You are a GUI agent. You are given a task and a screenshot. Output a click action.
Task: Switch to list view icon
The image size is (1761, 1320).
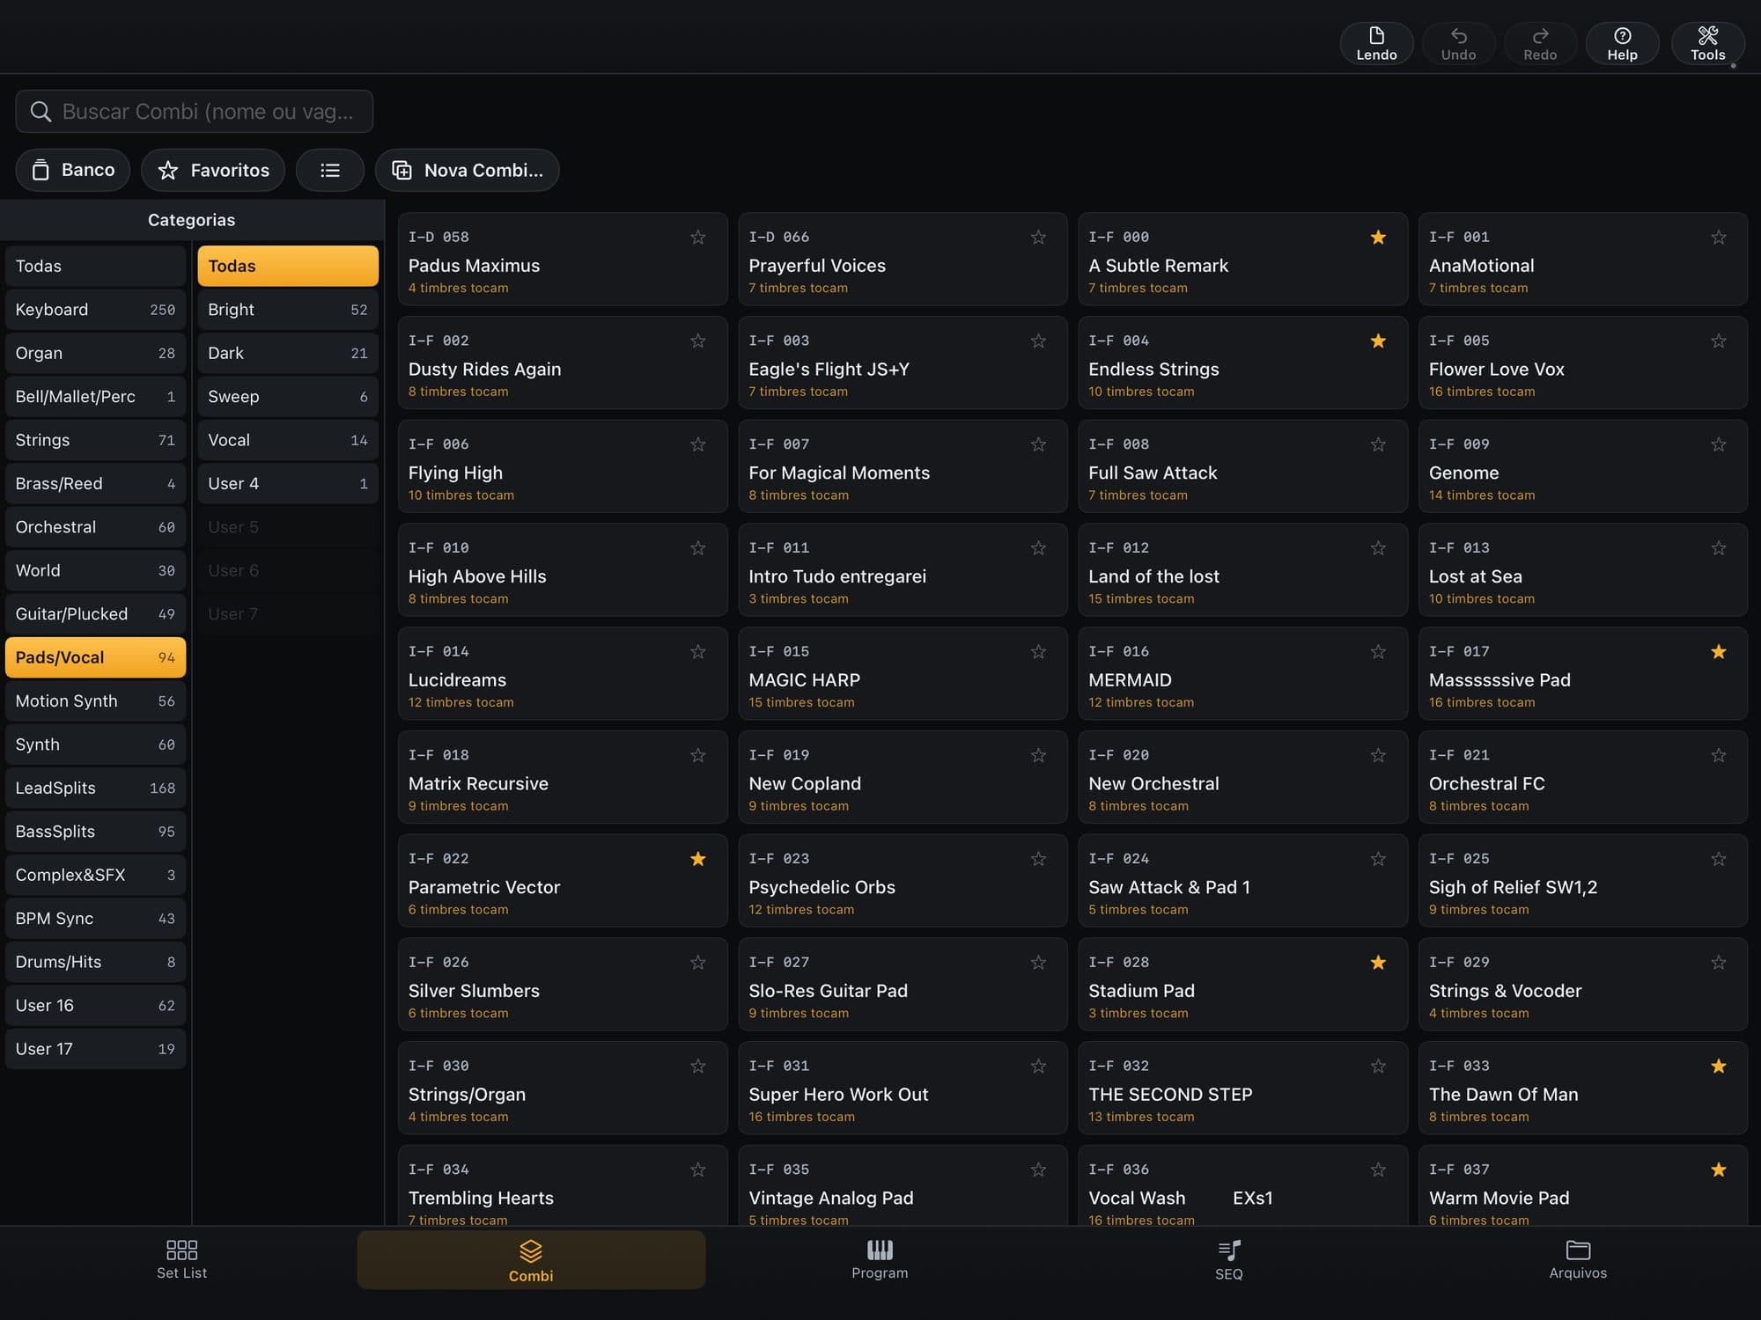point(330,170)
